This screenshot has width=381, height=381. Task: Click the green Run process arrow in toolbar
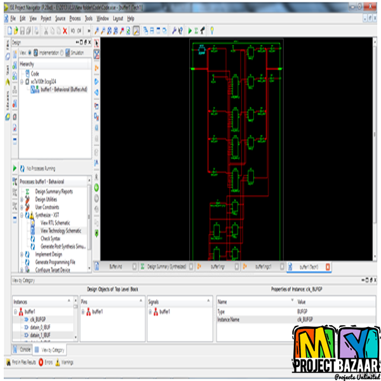coord(189,30)
